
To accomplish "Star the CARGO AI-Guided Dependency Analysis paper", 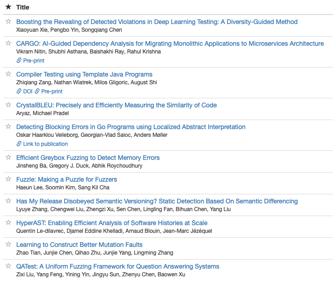I will click(x=8, y=43).
